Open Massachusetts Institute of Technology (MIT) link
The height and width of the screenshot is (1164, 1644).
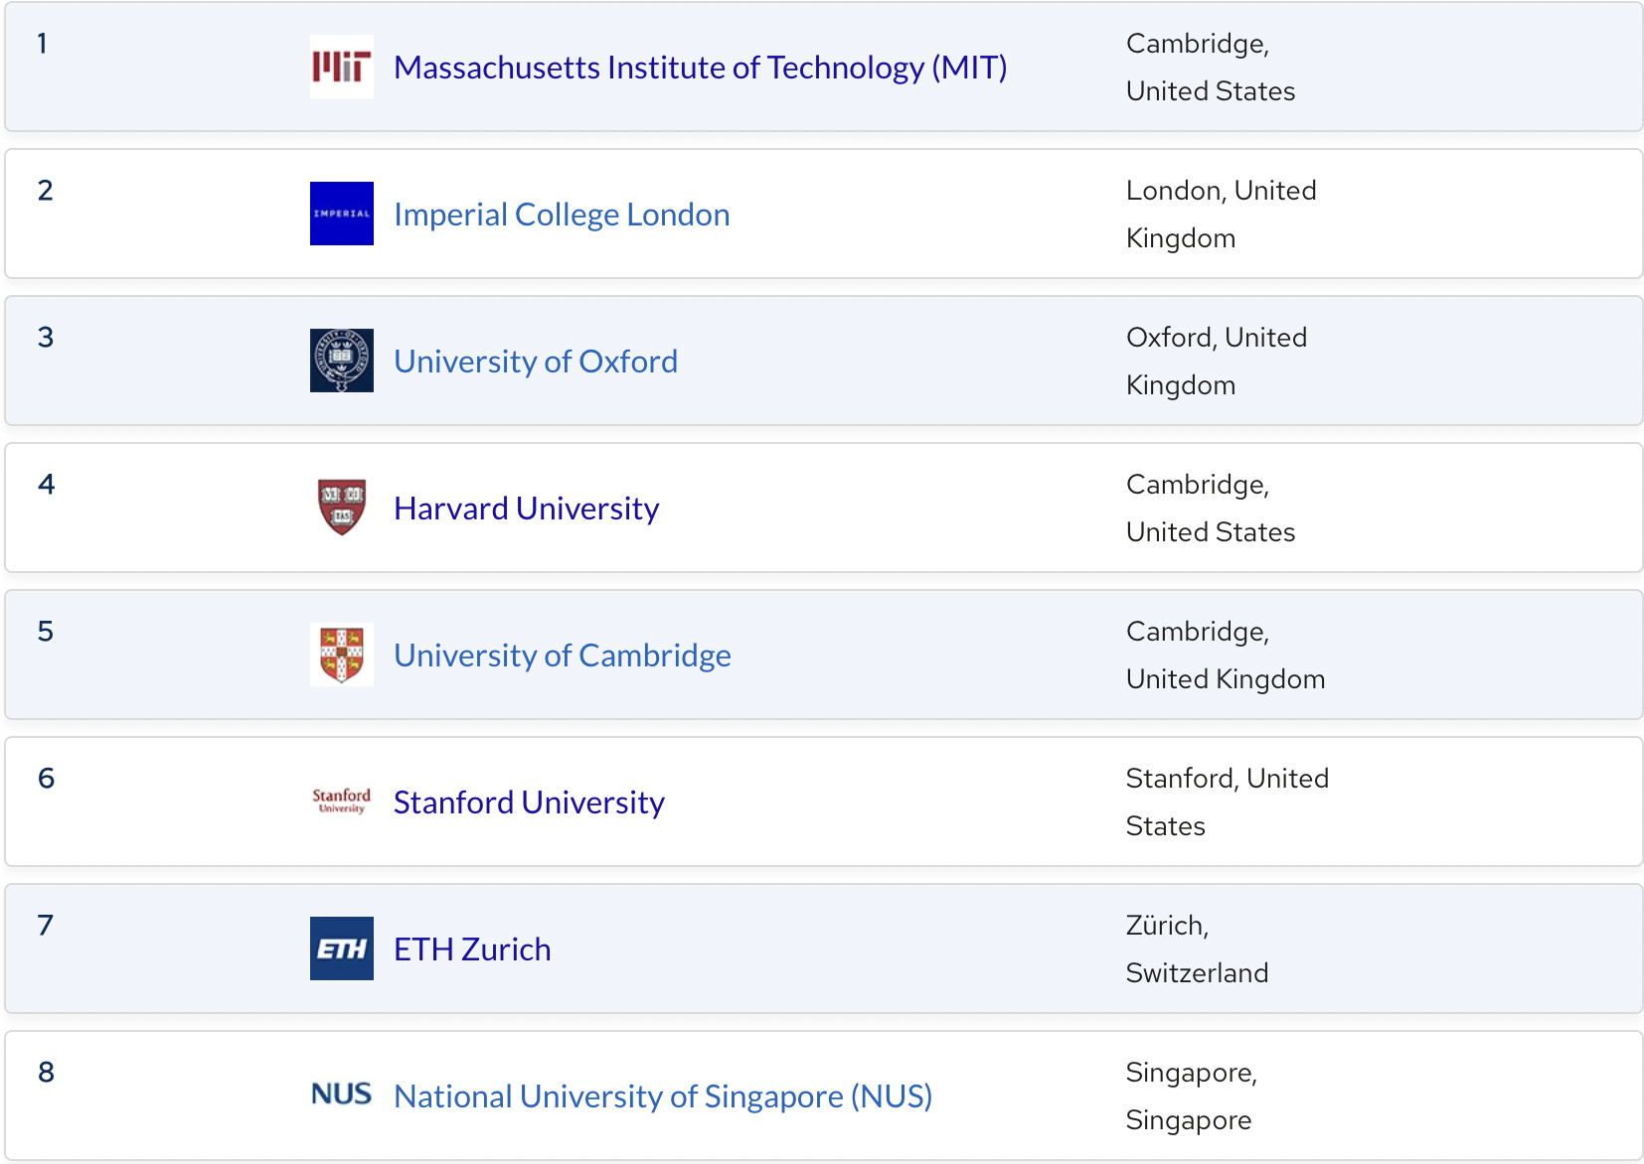pos(700,68)
